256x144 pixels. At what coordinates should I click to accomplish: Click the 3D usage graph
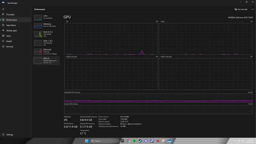111,39
